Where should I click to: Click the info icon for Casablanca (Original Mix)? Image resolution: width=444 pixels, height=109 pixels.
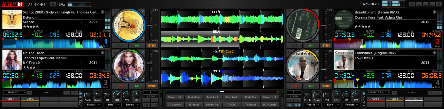[434, 52]
